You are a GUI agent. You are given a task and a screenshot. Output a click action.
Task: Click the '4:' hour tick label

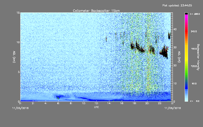[x=46, y=103]
